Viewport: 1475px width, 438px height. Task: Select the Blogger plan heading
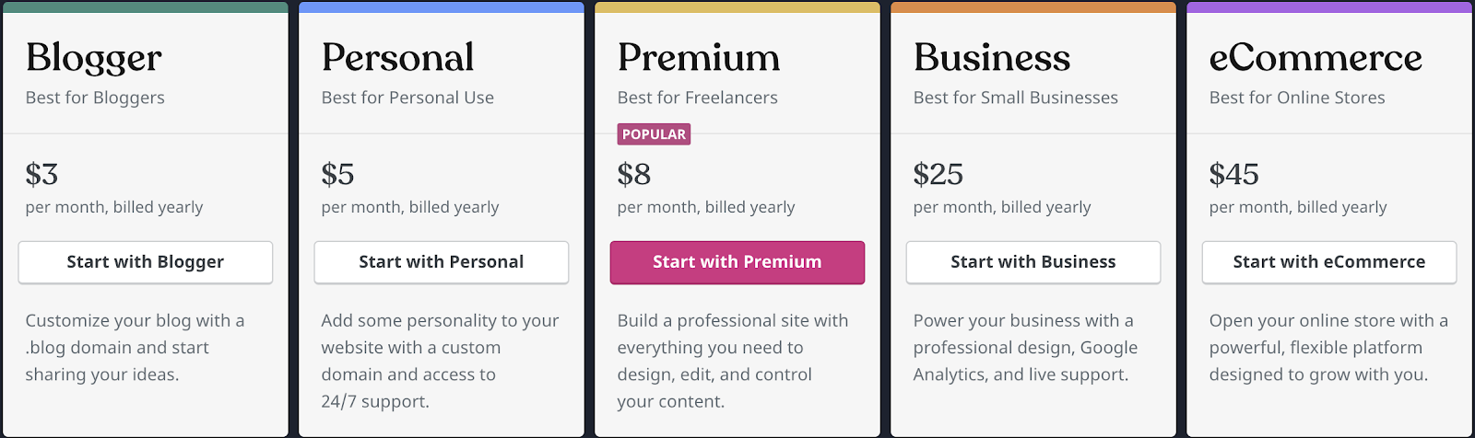click(94, 58)
